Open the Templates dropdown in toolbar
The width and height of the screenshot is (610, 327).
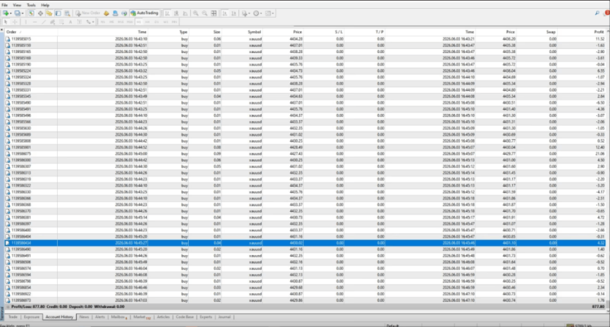click(x=270, y=13)
